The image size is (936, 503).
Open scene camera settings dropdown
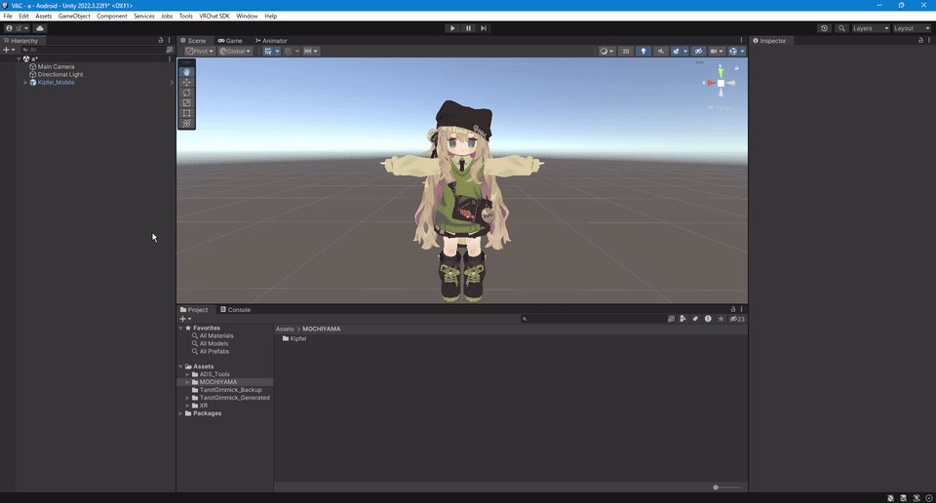click(x=717, y=52)
